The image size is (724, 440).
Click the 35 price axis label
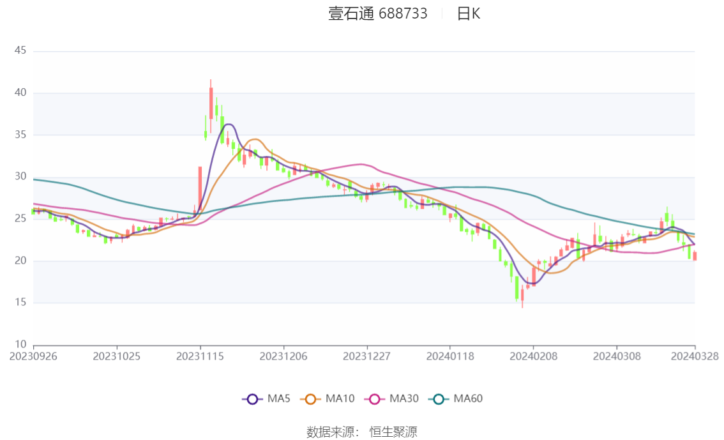[x=20, y=134]
